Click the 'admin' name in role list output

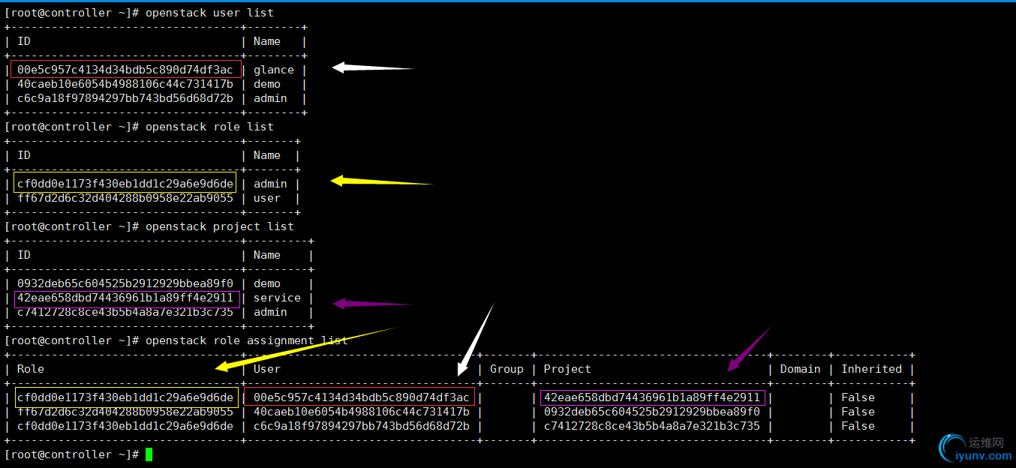tap(270, 184)
